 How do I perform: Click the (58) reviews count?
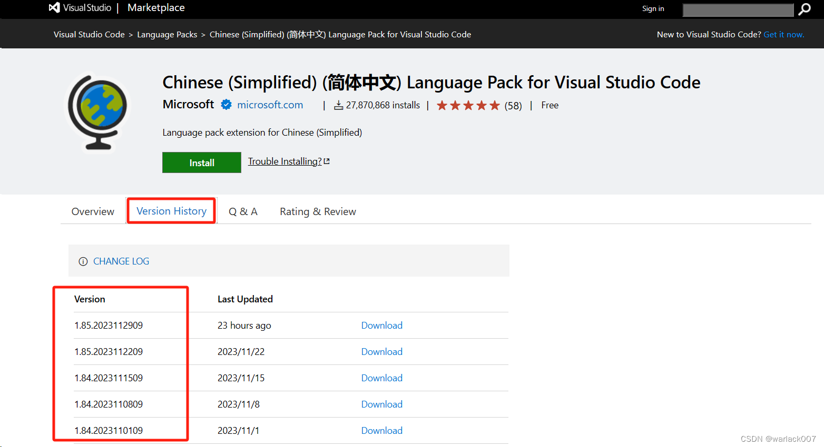[x=513, y=106]
